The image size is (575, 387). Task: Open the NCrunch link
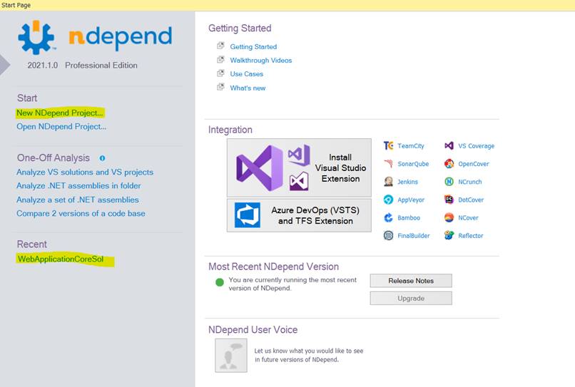[470, 182]
